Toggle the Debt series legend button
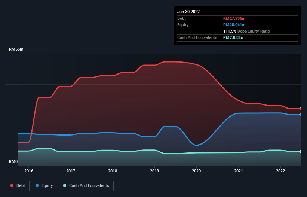Viewport: 307px width, 197px height. (18, 186)
